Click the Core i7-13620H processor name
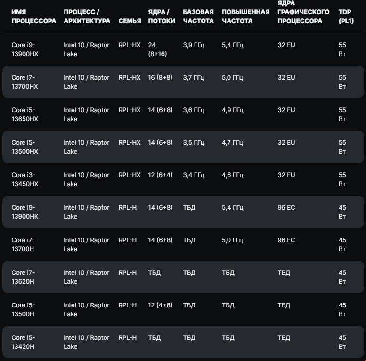 point(25,277)
